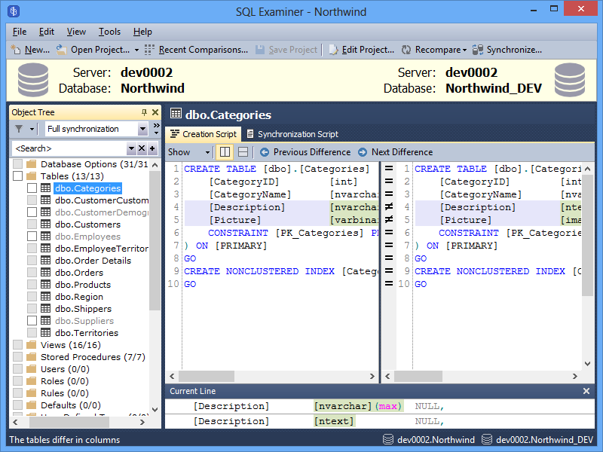Select the dbo.Territories tree item
The image size is (603, 452).
(87, 333)
